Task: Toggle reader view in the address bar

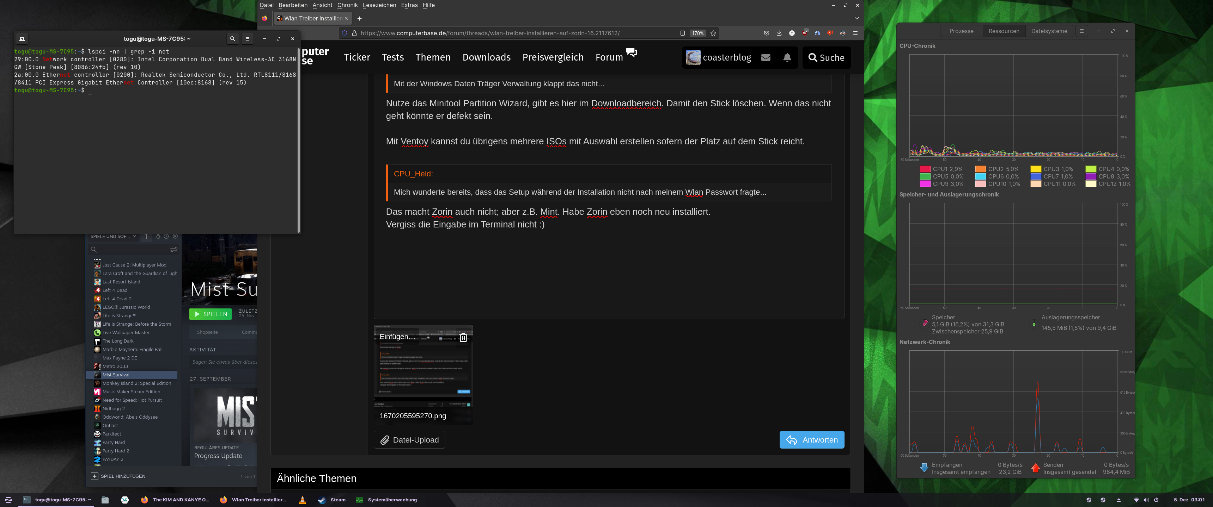Action: tap(682, 33)
